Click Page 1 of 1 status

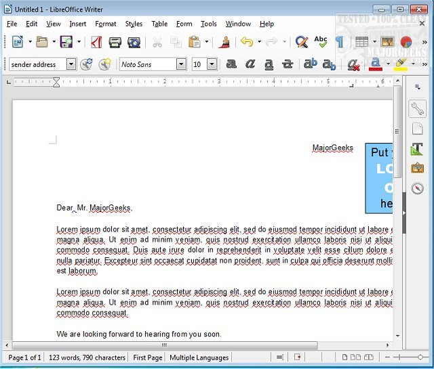click(x=24, y=357)
